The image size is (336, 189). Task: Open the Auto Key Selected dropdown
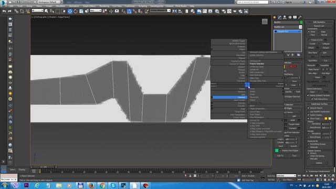pos(286,176)
